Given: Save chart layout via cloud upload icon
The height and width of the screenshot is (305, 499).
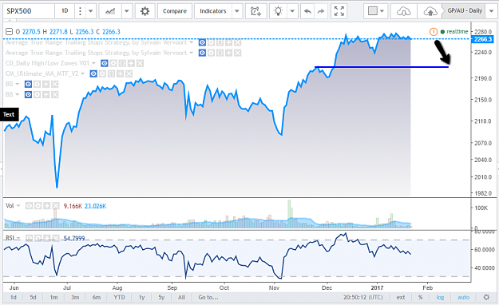Looking at the screenshot, I should (x=430, y=11).
